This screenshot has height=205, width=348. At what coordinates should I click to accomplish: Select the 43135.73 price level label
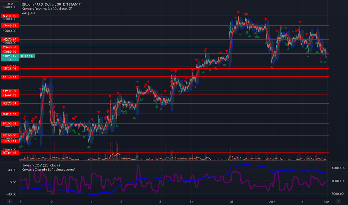click(10, 77)
